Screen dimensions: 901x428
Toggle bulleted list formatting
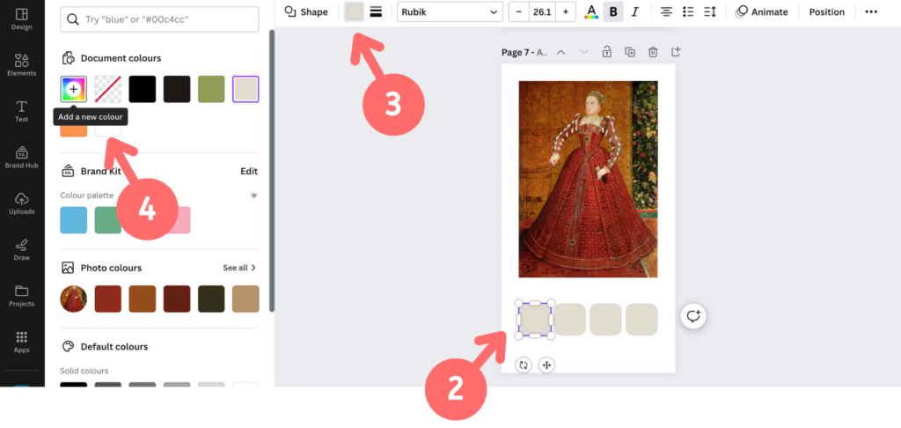coord(689,12)
